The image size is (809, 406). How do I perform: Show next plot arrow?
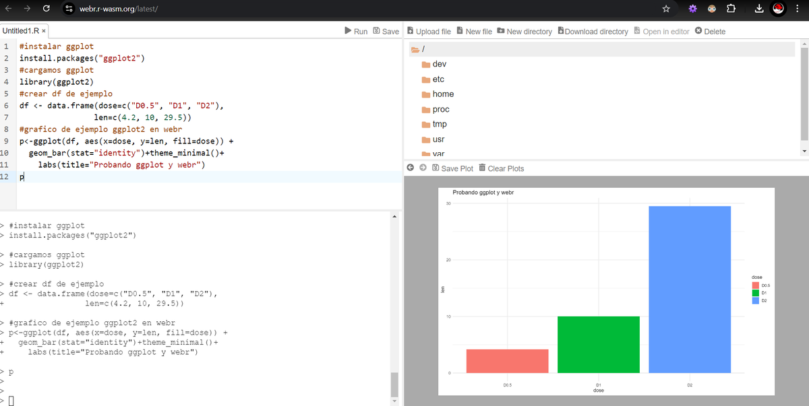click(422, 168)
